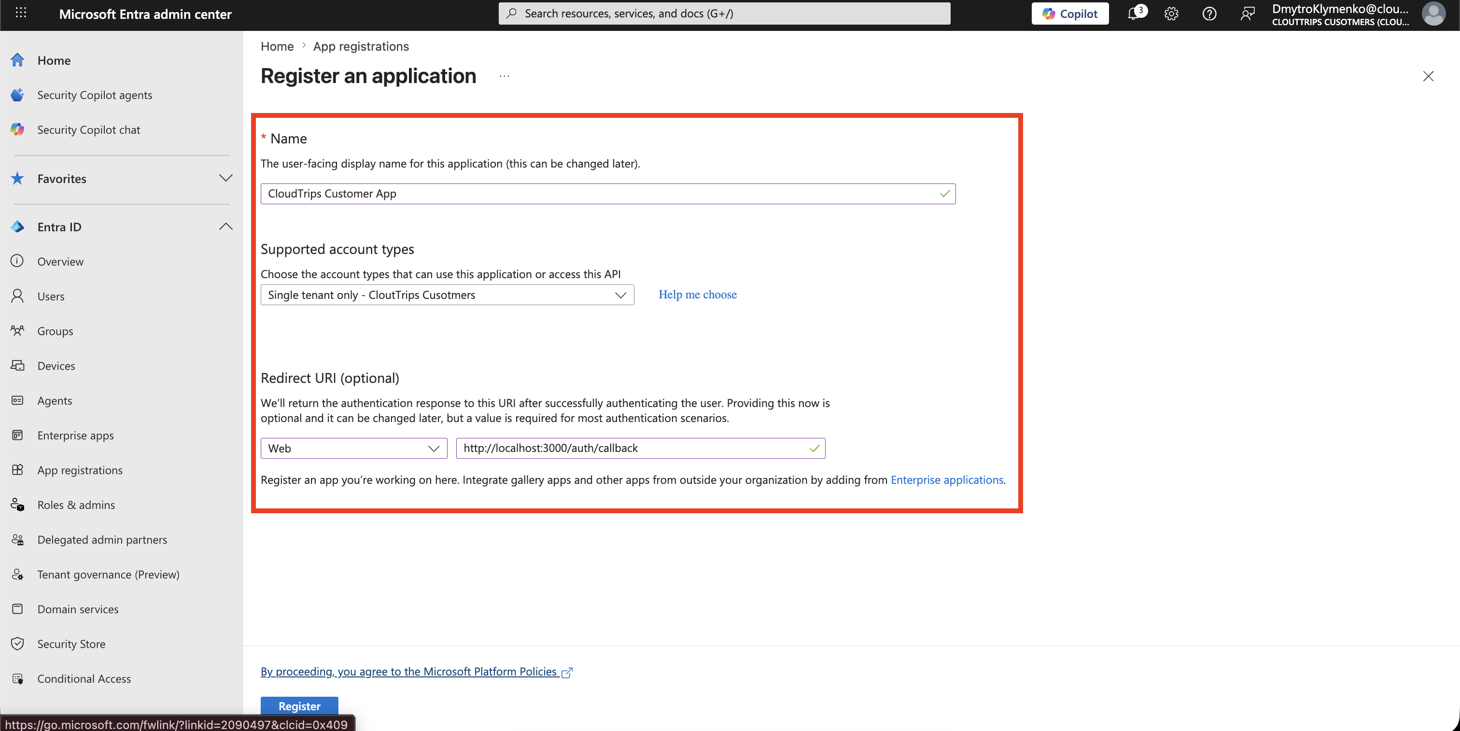Expand the Favorites section
The height and width of the screenshot is (731, 1460).
coord(225,178)
